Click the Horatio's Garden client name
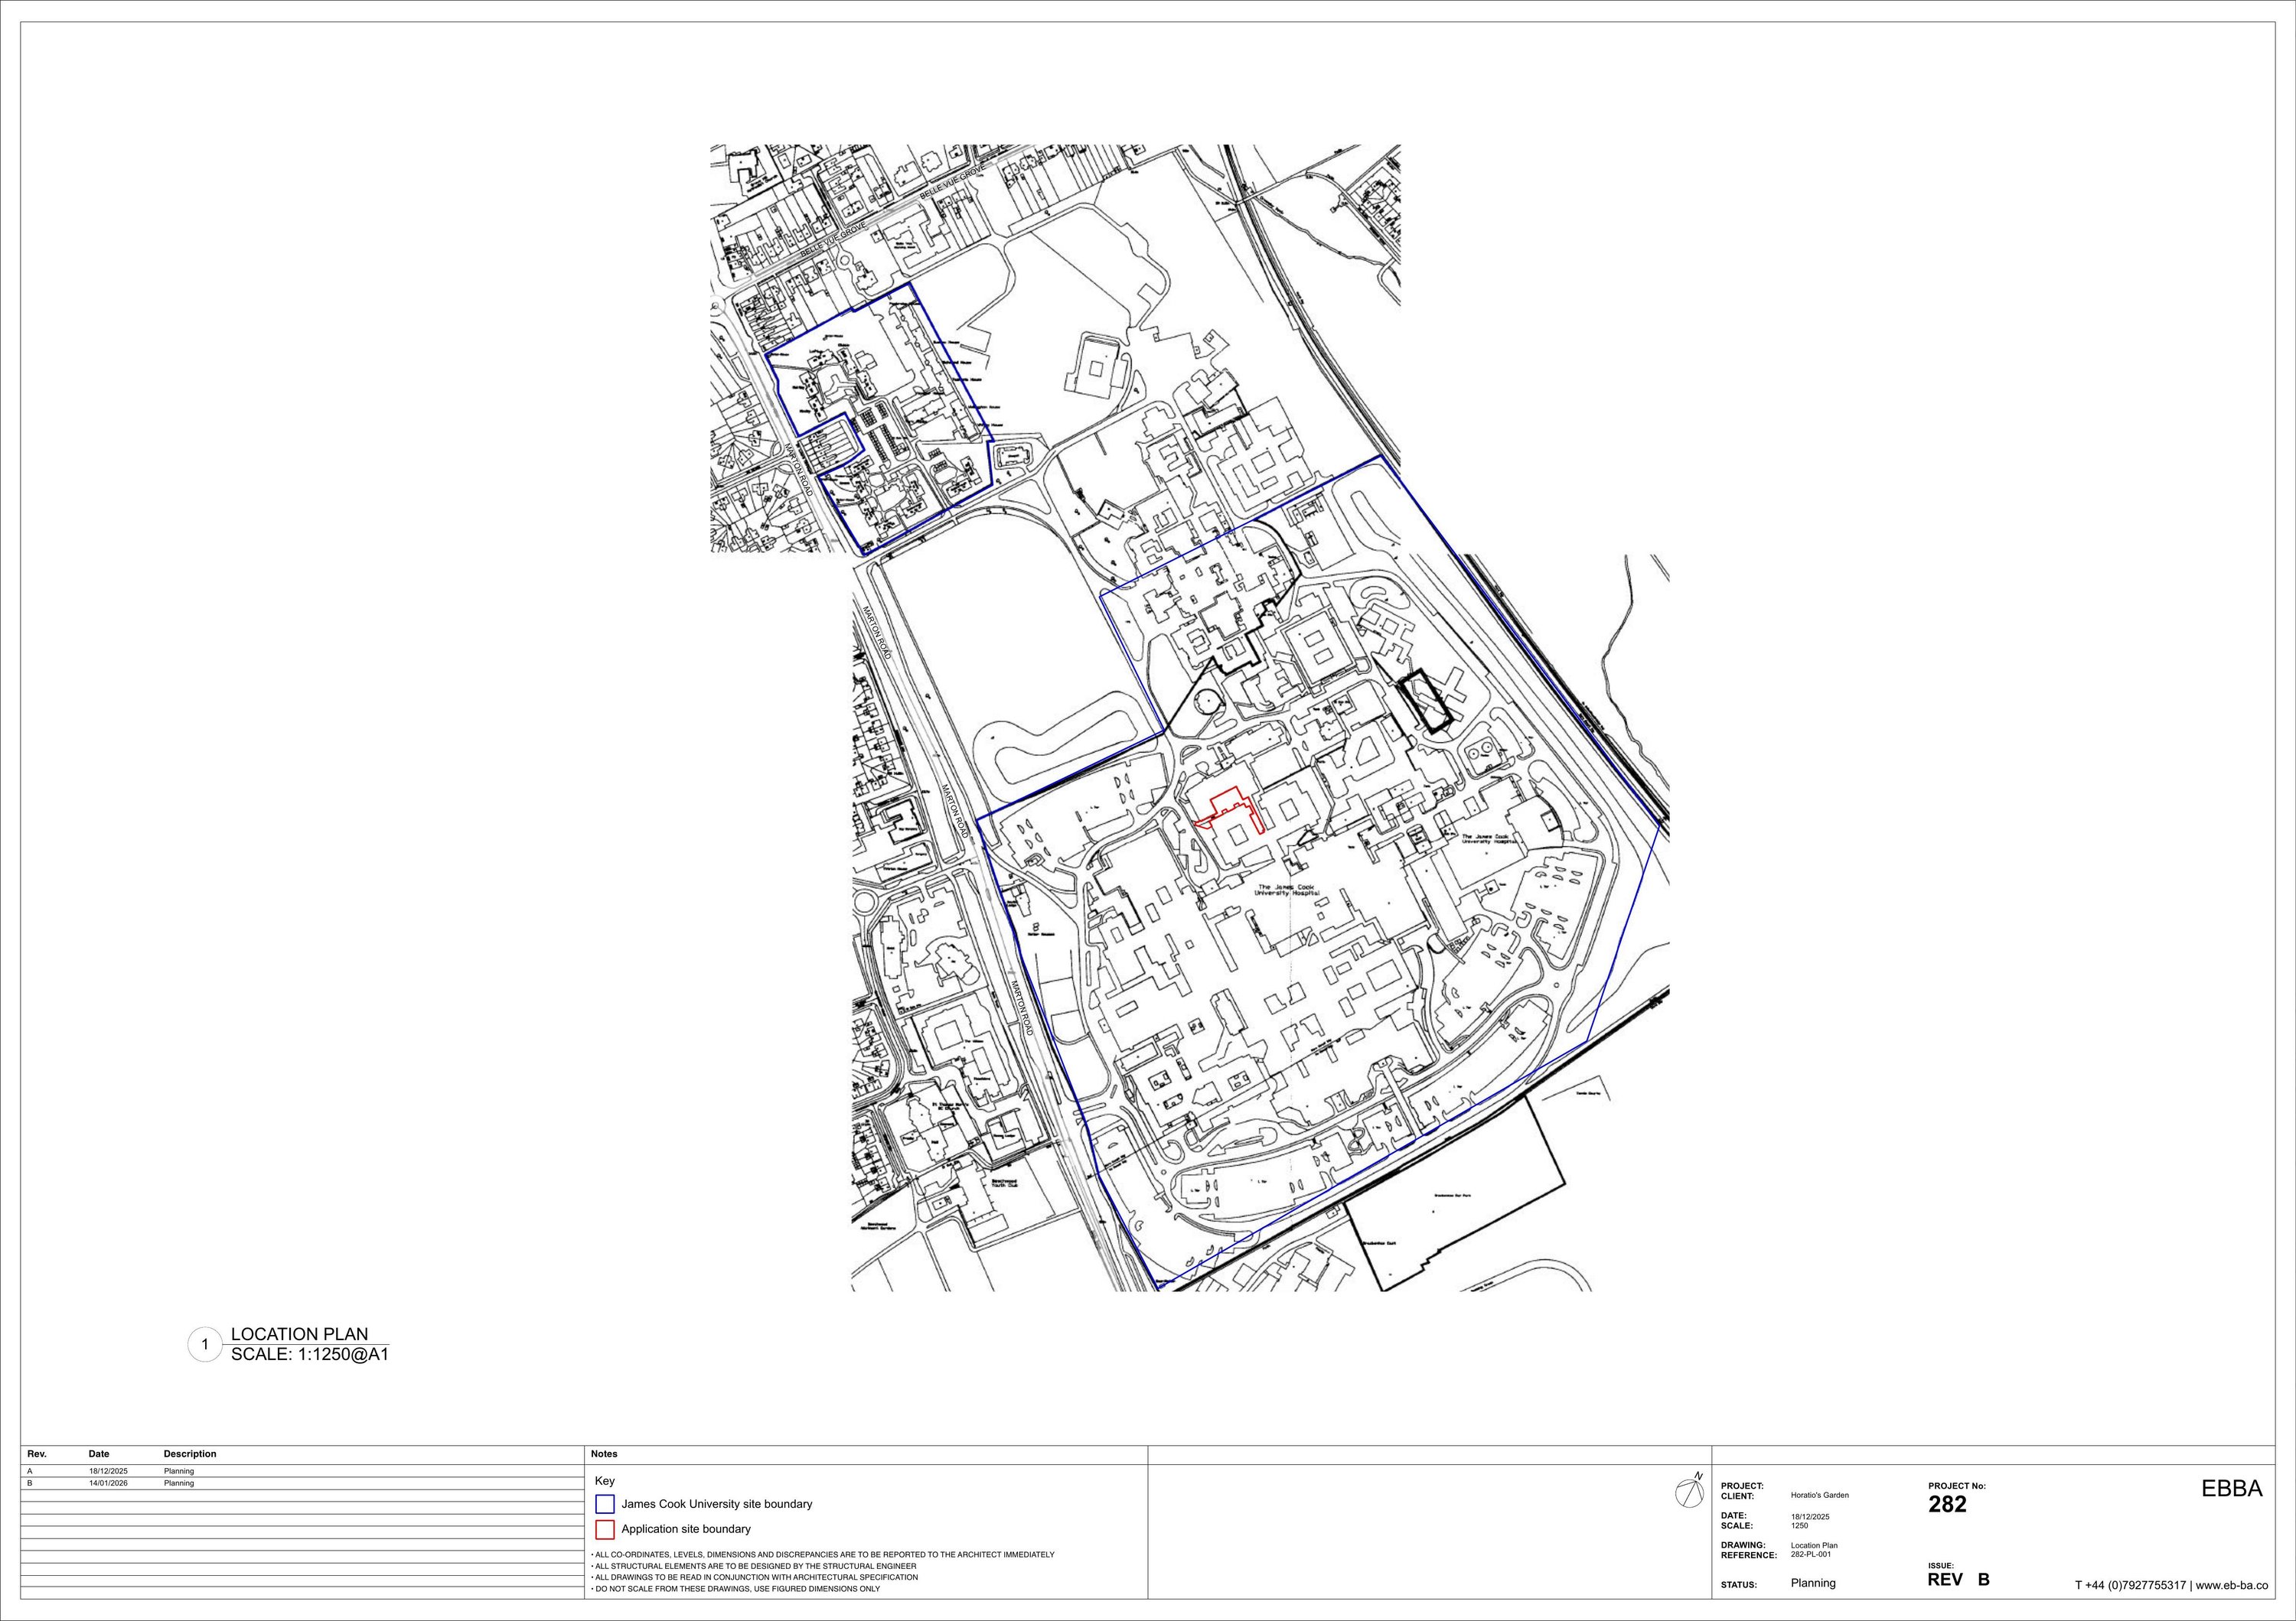This screenshot has height=1621, width=2296. (x=1819, y=1496)
